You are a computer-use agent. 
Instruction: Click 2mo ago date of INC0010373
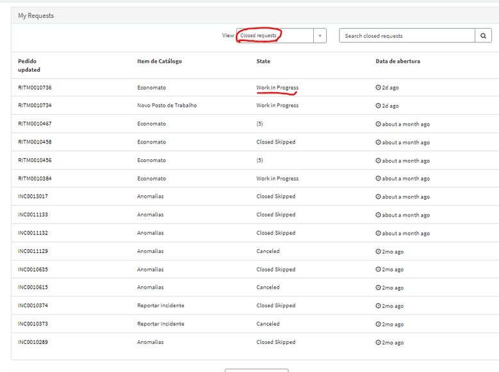393,324
